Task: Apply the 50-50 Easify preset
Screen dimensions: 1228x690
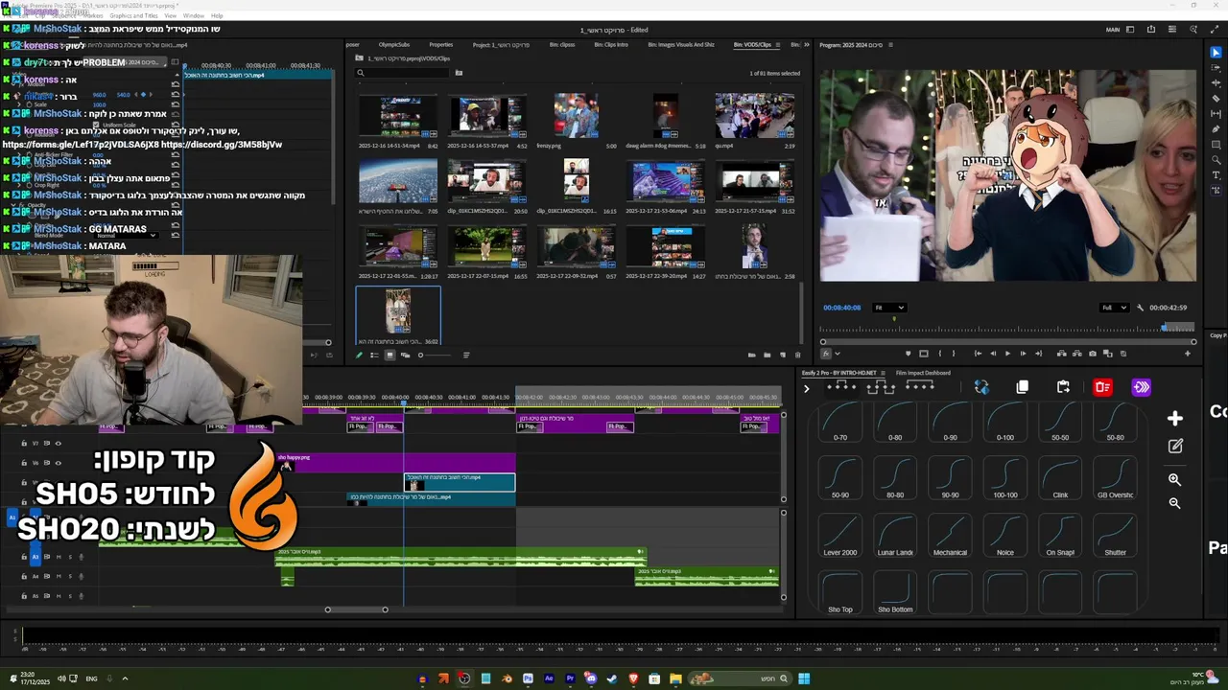Action: coord(1060,421)
